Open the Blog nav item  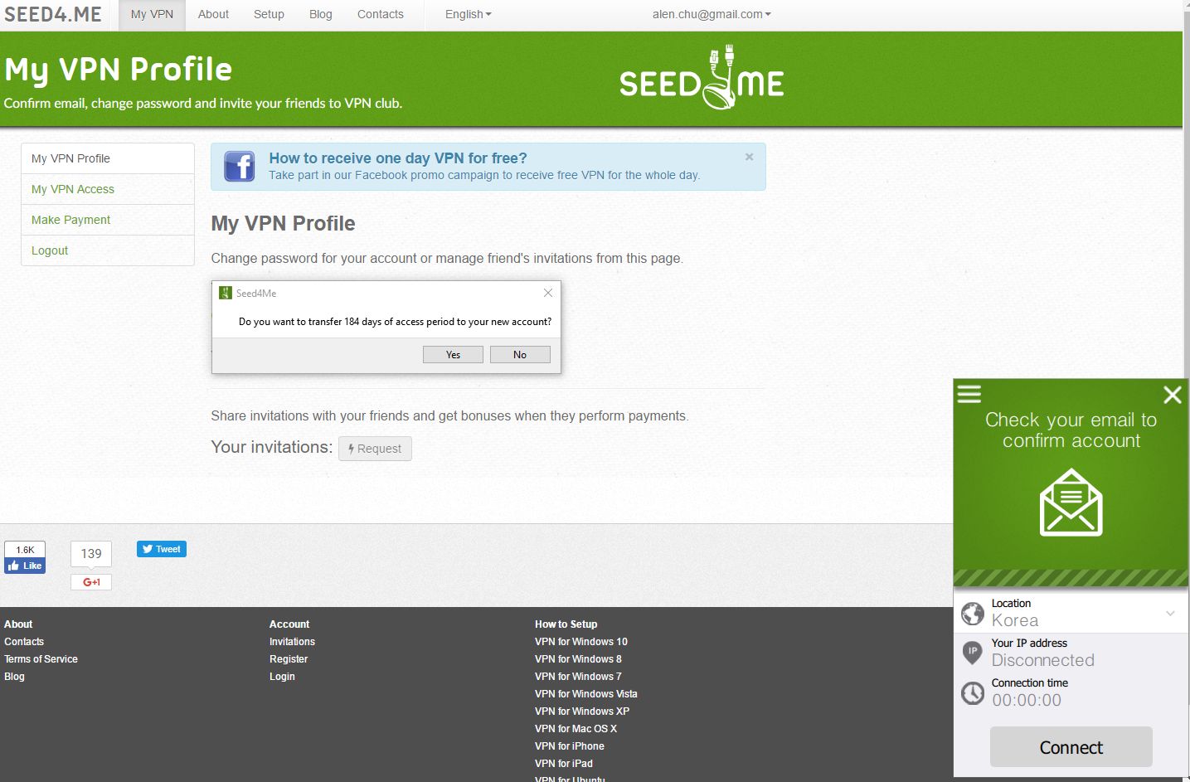point(320,14)
